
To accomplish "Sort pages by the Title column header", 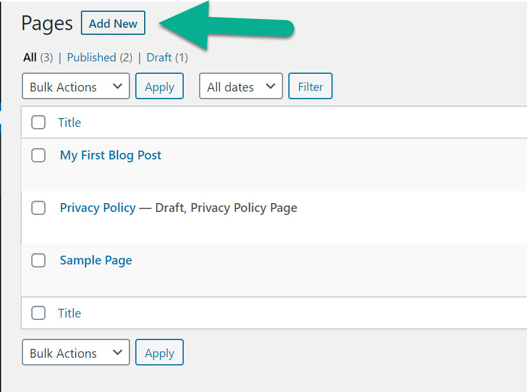I will point(70,122).
